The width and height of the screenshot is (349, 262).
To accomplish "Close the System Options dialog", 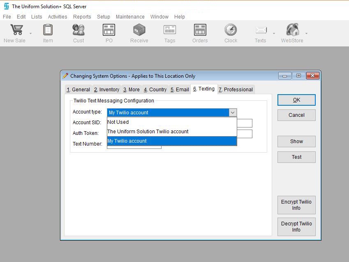I will pyautogui.click(x=313, y=76).
